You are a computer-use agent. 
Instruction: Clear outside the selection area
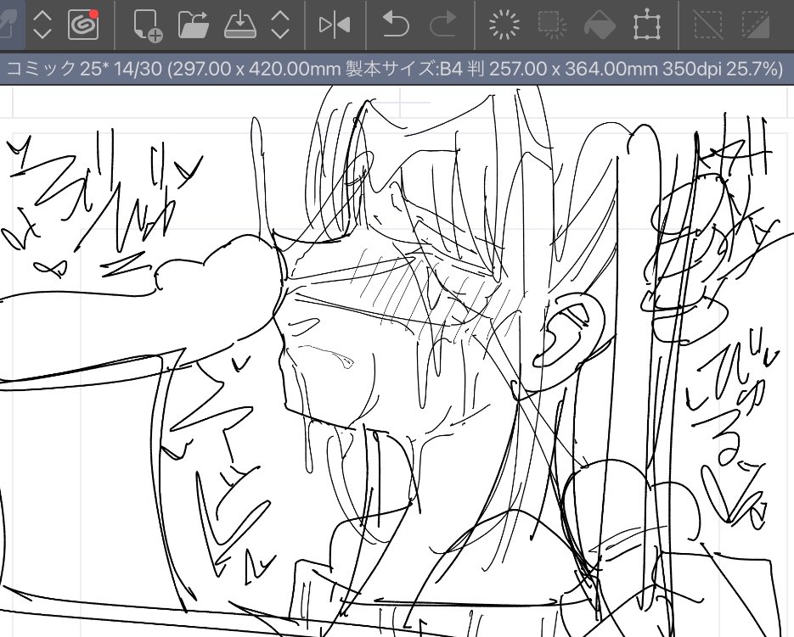pyautogui.click(x=552, y=25)
